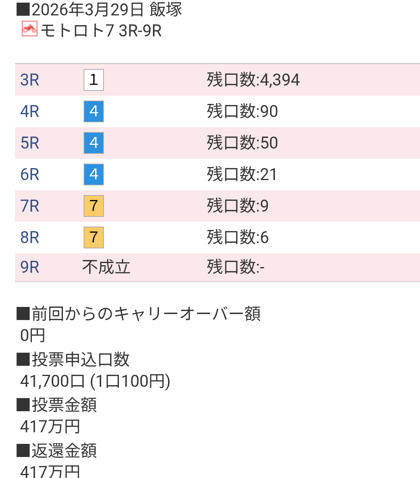Click the モトロト7 3R-9R title text
420x478 pixels.
point(101,31)
